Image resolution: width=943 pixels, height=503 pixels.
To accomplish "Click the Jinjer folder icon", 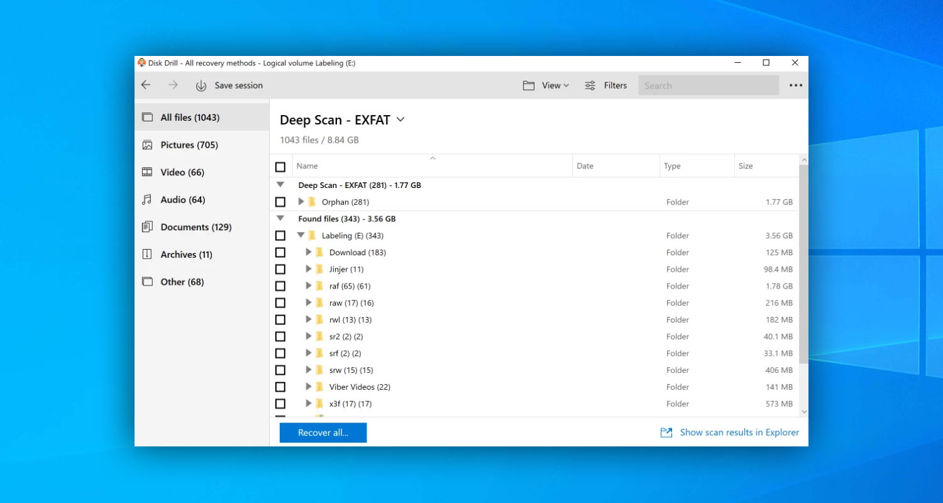I will (319, 269).
